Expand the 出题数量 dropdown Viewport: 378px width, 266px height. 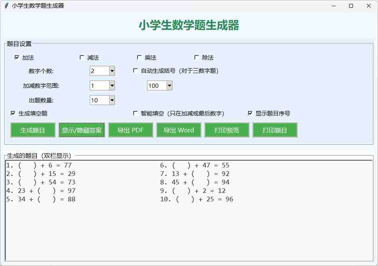(112, 100)
